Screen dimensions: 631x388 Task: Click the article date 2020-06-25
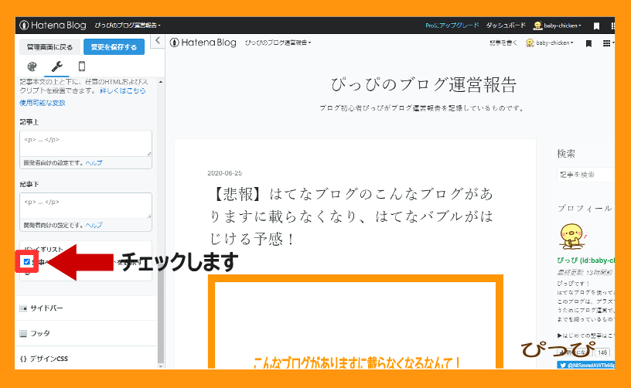(224, 173)
